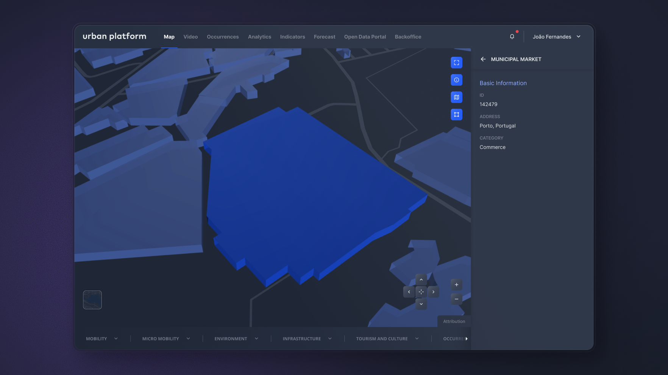Image resolution: width=668 pixels, height=375 pixels.
Task: Open the map info icon
Action: (x=456, y=80)
